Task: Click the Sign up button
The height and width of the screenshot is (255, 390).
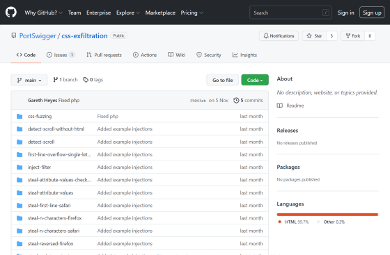Action: click(x=372, y=13)
